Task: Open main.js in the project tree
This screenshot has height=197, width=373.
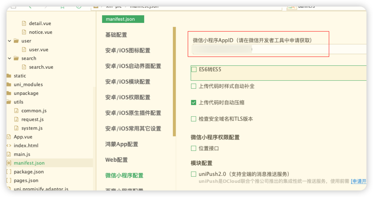Action: [x=22, y=154]
